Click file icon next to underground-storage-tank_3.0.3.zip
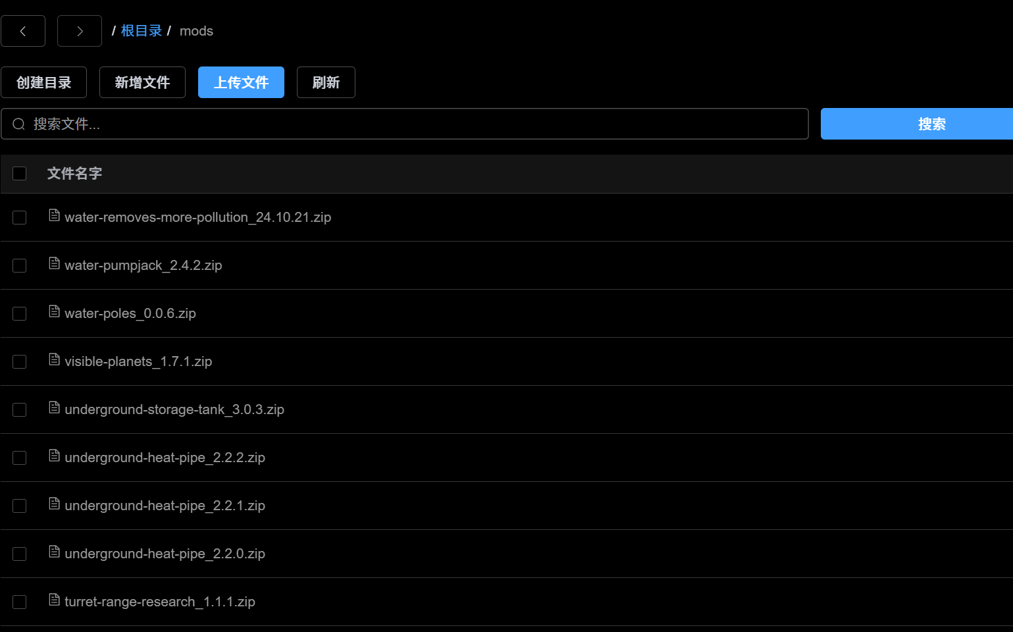1013x632 pixels. tap(55, 408)
